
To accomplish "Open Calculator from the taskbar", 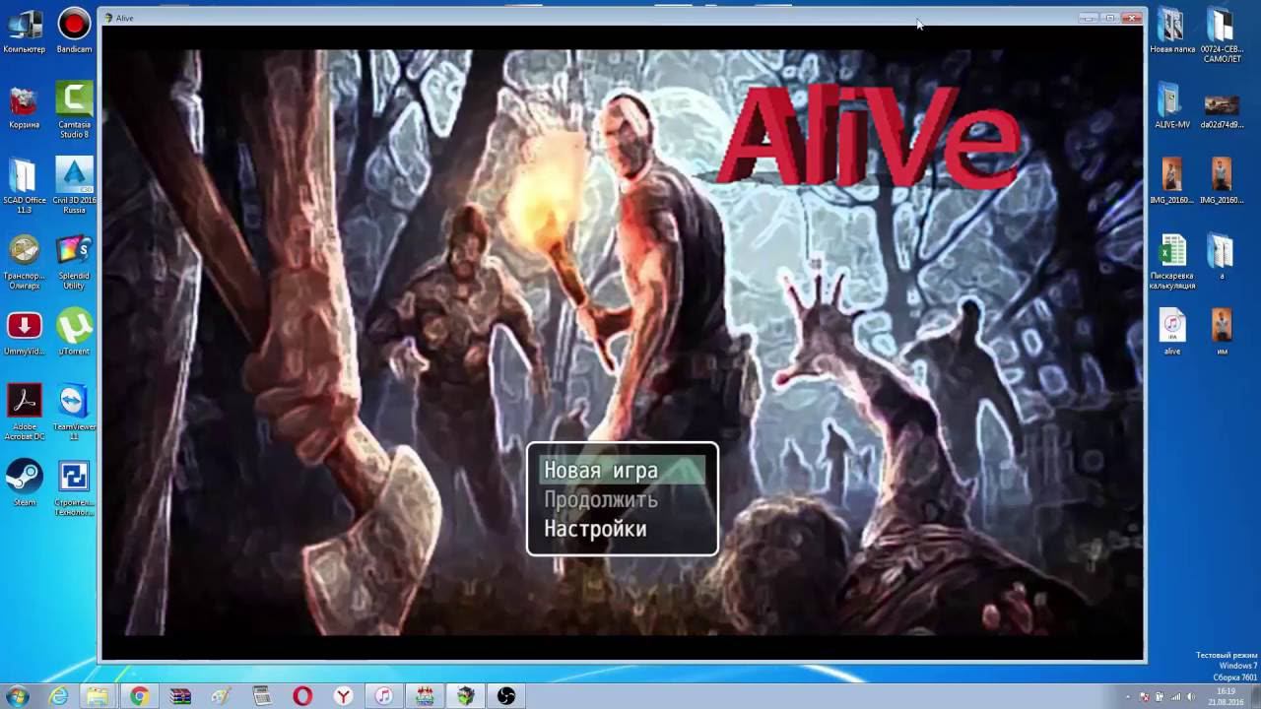I will 261,696.
